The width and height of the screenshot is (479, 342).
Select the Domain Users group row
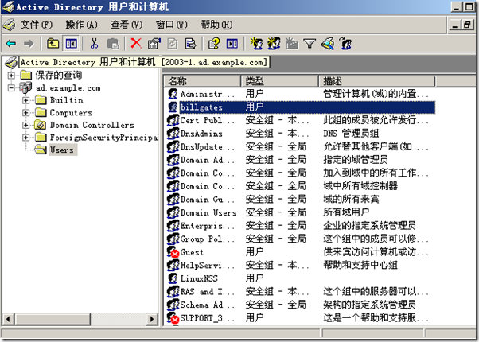click(301, 212)
